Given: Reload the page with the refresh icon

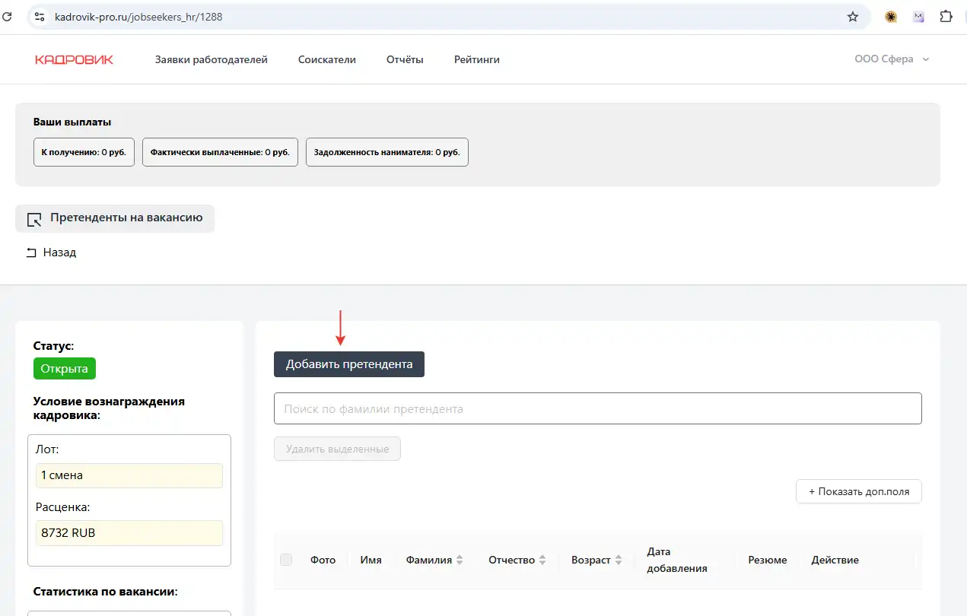Looking at the screenshot, I should coord(6,17).
